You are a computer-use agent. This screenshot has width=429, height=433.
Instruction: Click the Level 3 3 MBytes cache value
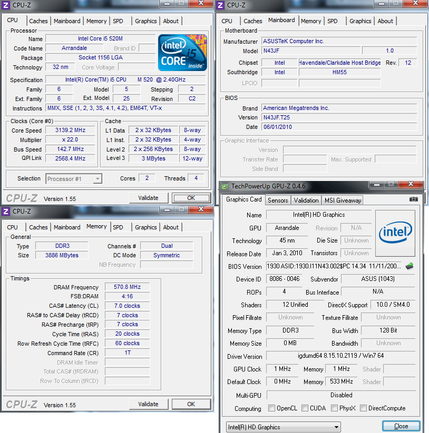(x=153, y=158)
